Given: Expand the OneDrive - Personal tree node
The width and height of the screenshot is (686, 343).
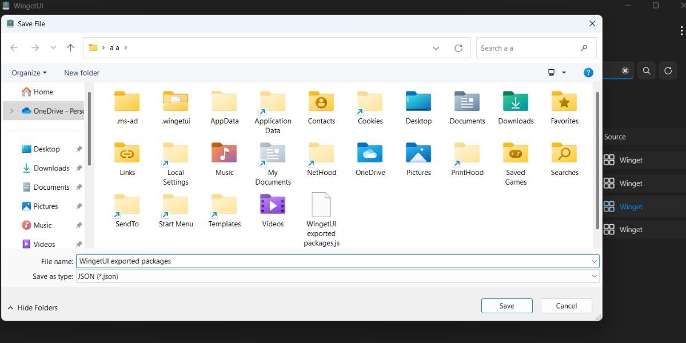Looking at the screenshot, I should pos(11,111).
